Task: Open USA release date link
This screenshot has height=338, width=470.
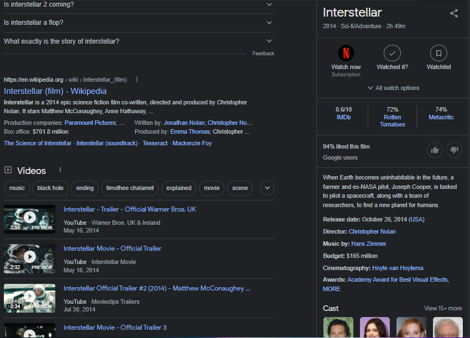Action: [x=416, y=219]
